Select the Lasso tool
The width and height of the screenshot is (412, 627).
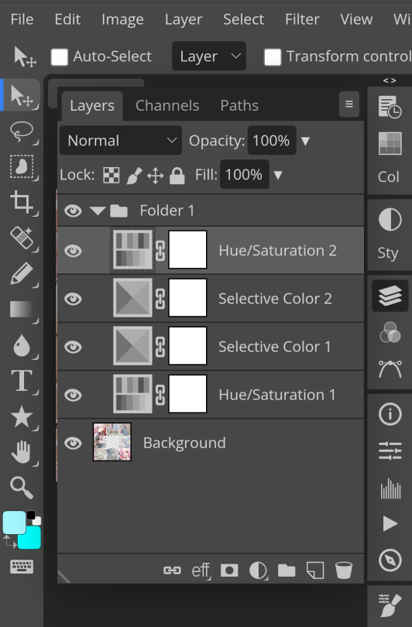pos(22,131)
